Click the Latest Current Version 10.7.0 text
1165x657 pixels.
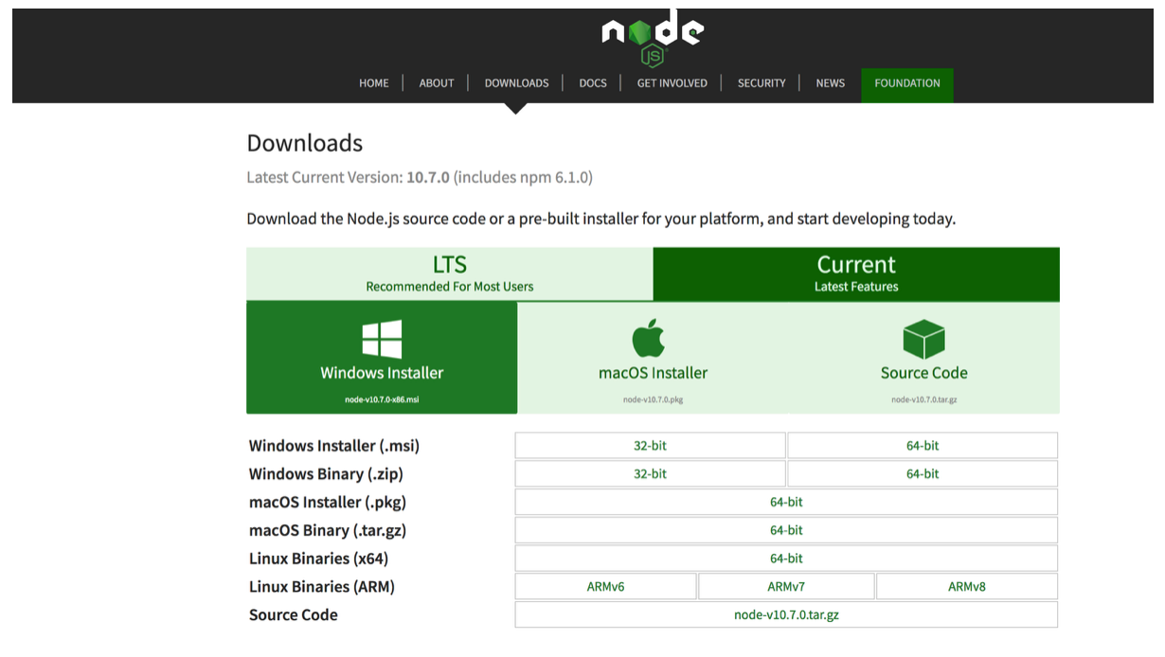point(420,178)
